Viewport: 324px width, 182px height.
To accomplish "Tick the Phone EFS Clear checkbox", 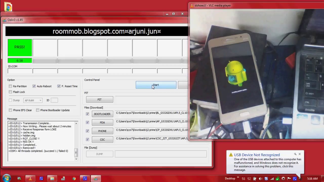I will [10, 110].
